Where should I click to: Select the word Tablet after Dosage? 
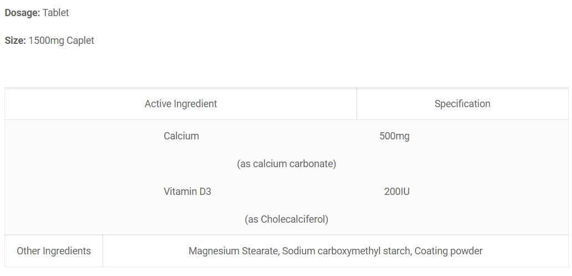point(56,13)
